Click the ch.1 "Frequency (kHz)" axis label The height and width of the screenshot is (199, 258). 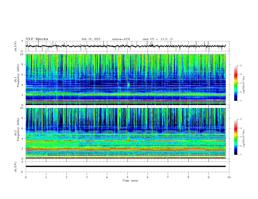click(x=18, y=75)
